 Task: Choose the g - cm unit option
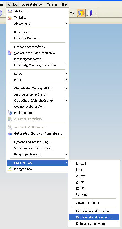point(94,182)
